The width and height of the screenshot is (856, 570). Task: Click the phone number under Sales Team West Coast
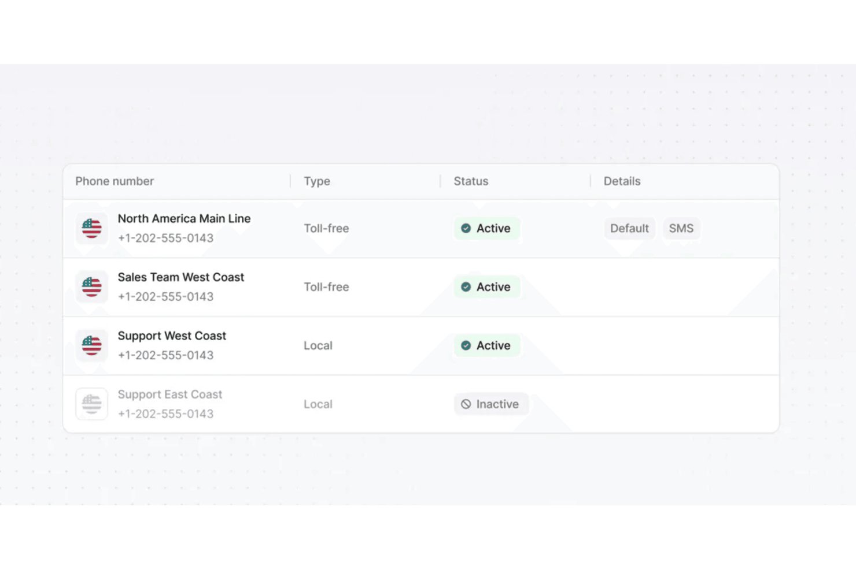click(165, 297)
